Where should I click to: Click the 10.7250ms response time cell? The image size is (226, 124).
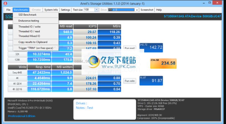39,60
